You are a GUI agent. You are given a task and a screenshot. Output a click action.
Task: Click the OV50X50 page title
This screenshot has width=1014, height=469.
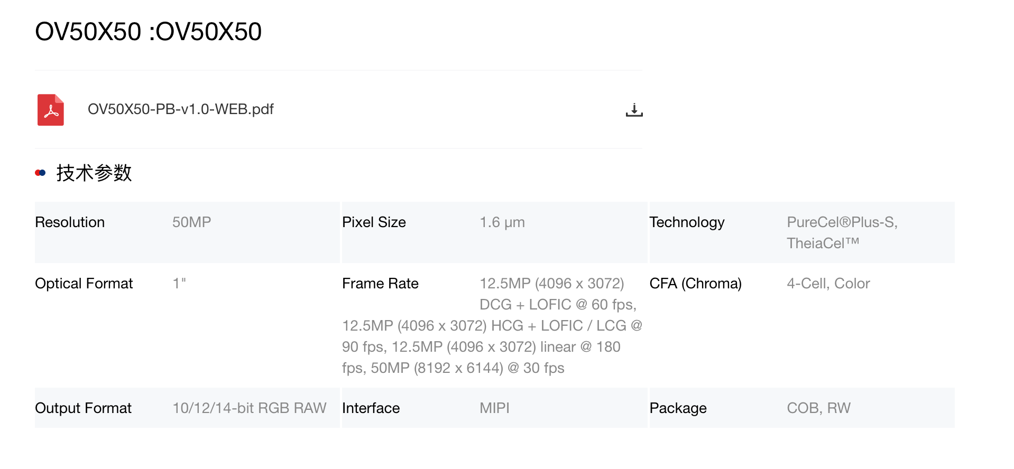[x=148, y=32]
